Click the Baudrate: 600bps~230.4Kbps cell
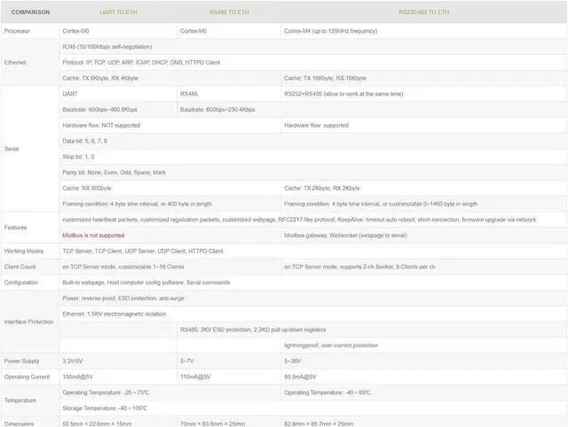 pos(372,110)
